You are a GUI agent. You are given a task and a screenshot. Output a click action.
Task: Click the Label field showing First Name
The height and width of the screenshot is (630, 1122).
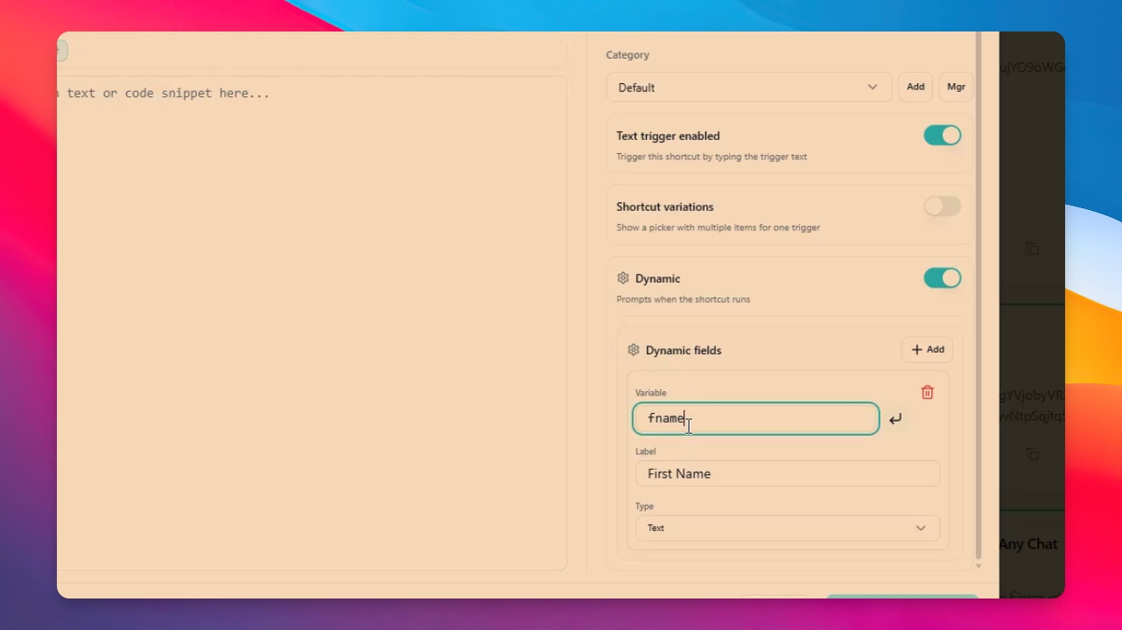tap(788, 474)
